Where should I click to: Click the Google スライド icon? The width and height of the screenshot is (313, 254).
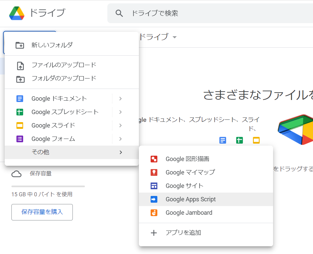click(x=20, y=125)
